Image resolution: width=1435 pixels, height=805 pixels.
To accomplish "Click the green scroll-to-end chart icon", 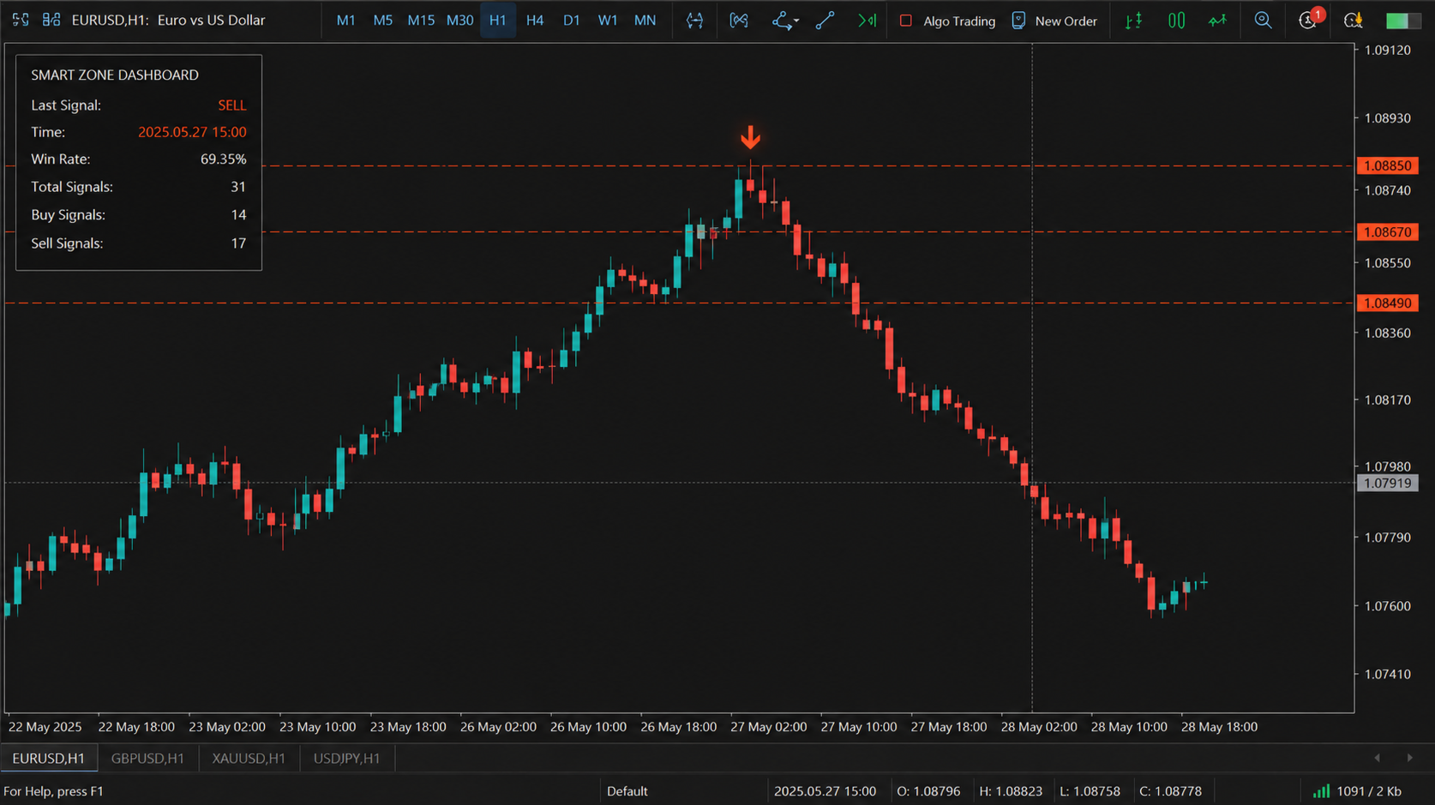I will (x=868, y=20).
